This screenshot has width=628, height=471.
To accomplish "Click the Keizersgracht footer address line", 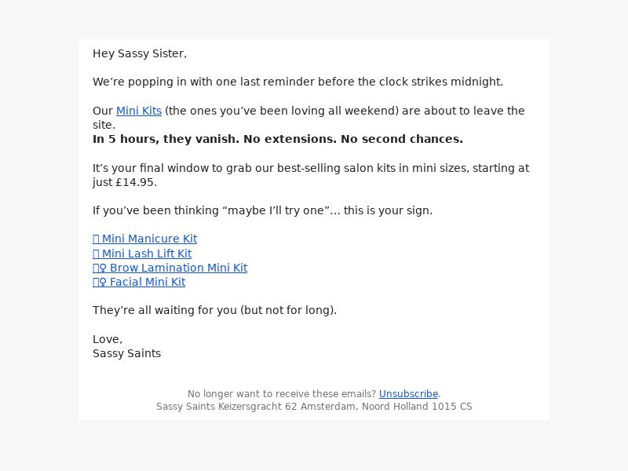I will [x=314, y=407].
